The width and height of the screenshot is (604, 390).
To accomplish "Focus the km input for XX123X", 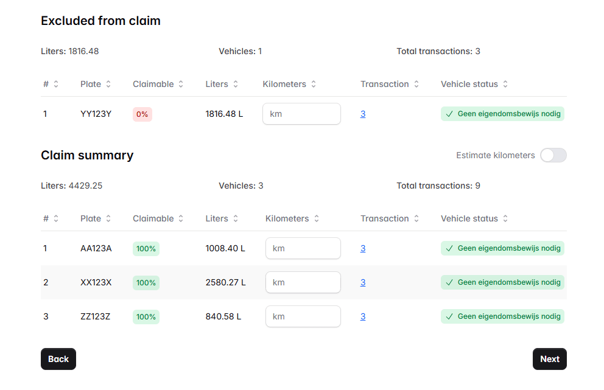I will pyautogui.click(x=303, y=282).
